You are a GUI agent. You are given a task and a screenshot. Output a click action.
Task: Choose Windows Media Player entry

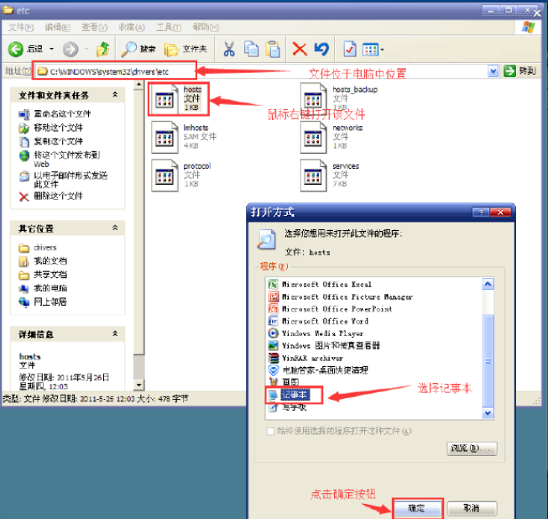tap(316, 333)
